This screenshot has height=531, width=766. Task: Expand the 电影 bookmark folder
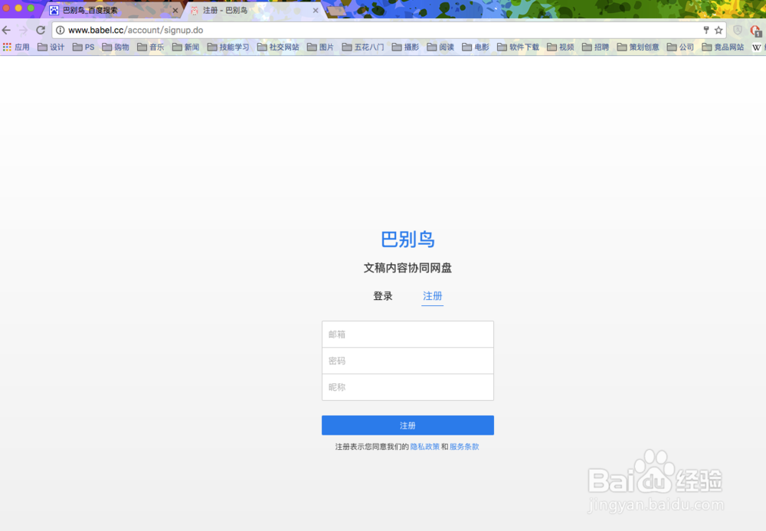coord(476,47)
